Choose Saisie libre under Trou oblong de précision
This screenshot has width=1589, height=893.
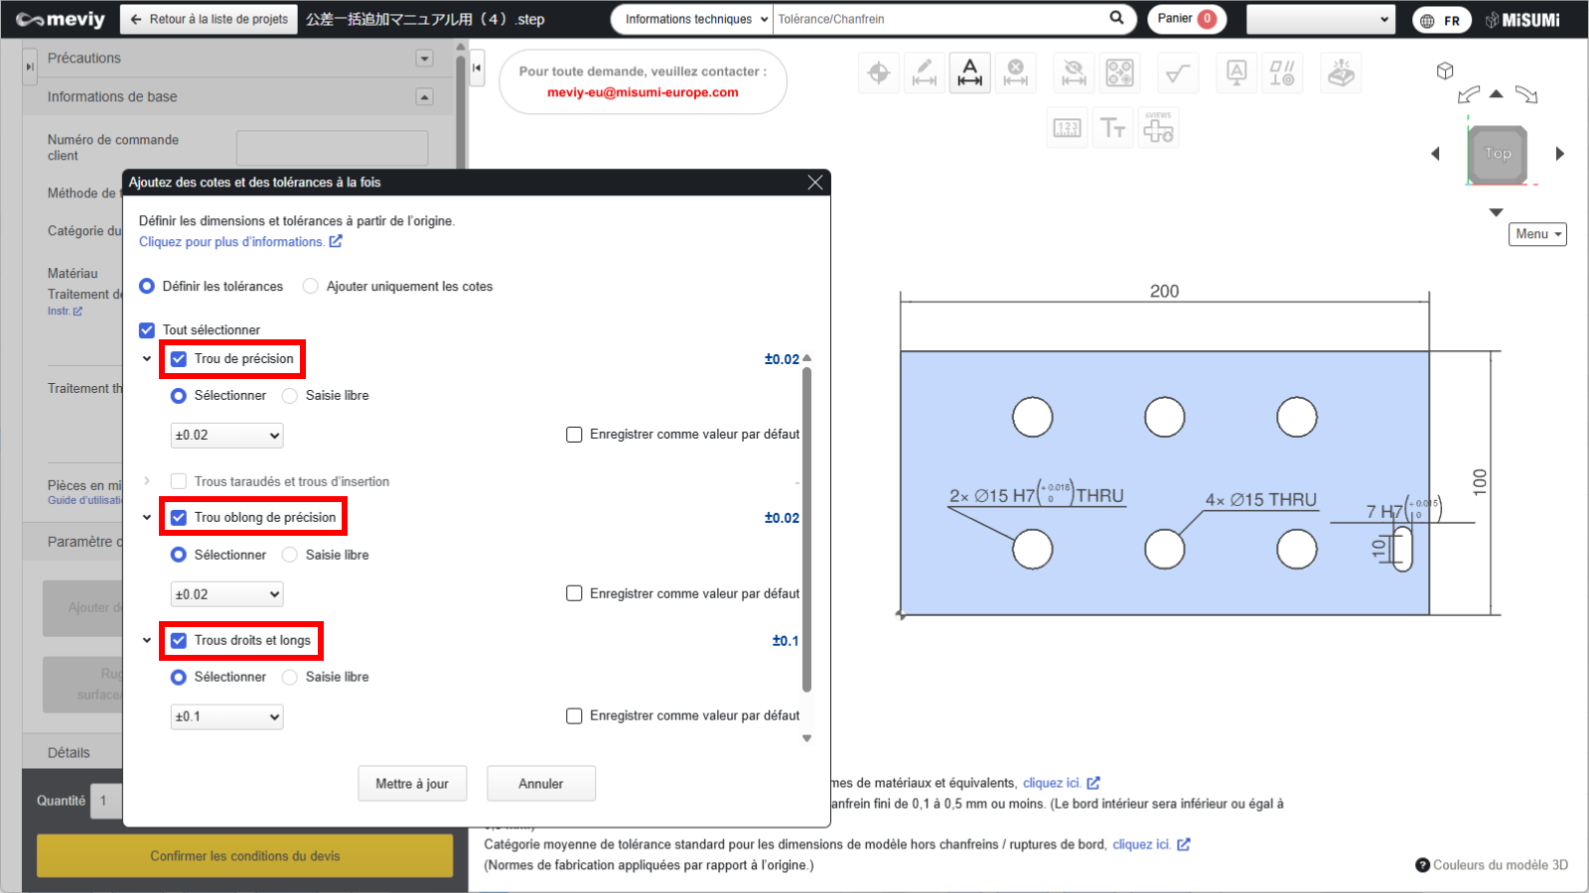pos(290,556)
